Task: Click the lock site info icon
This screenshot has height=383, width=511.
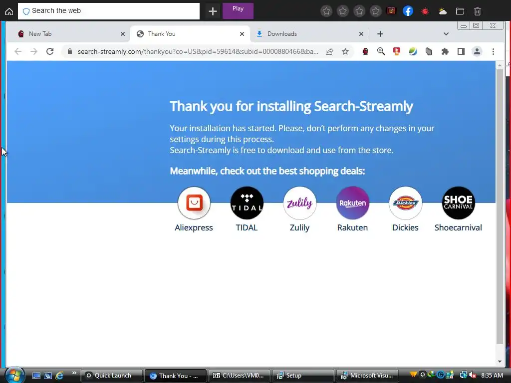Action: point(69,51)
